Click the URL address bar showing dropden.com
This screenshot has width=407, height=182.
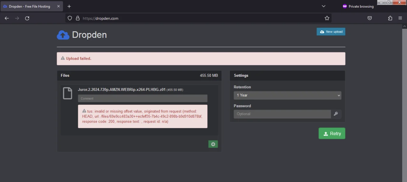[x=198, y=18]
